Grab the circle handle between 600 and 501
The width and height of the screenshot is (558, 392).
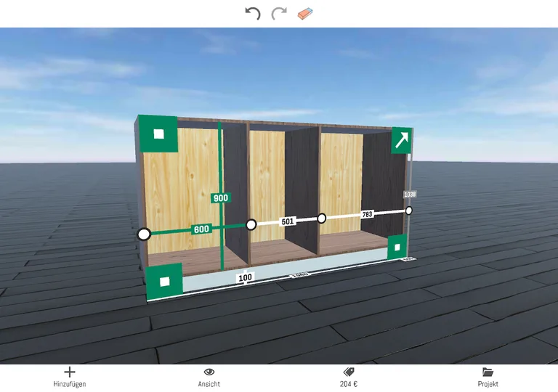tap(251, 225)
